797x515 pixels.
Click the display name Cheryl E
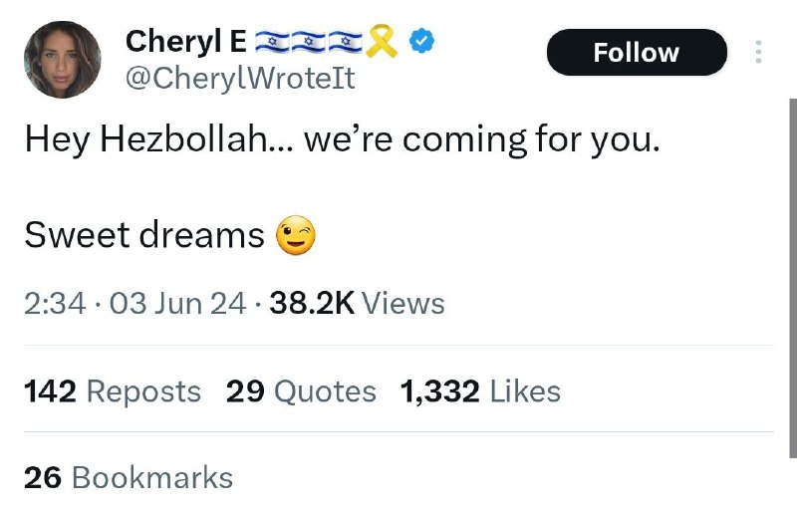tap(185, 43)
